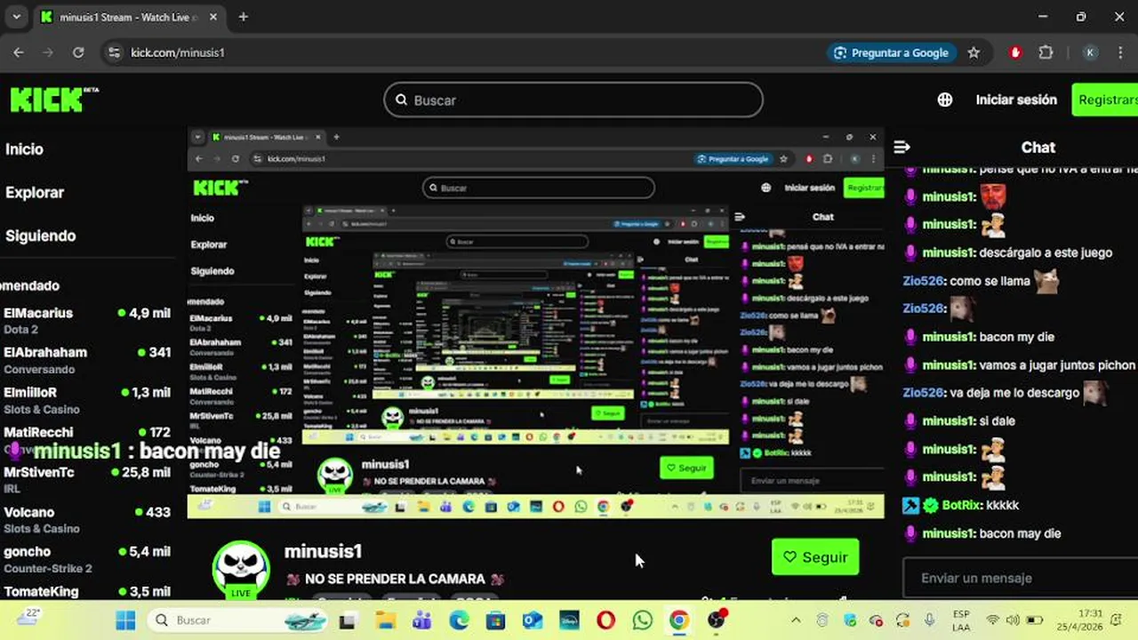This screenshot has height=640, width=1138.
Task: Open Volcano Slots & Casino channel in main sidebar
Action: (x=87, y=520)
